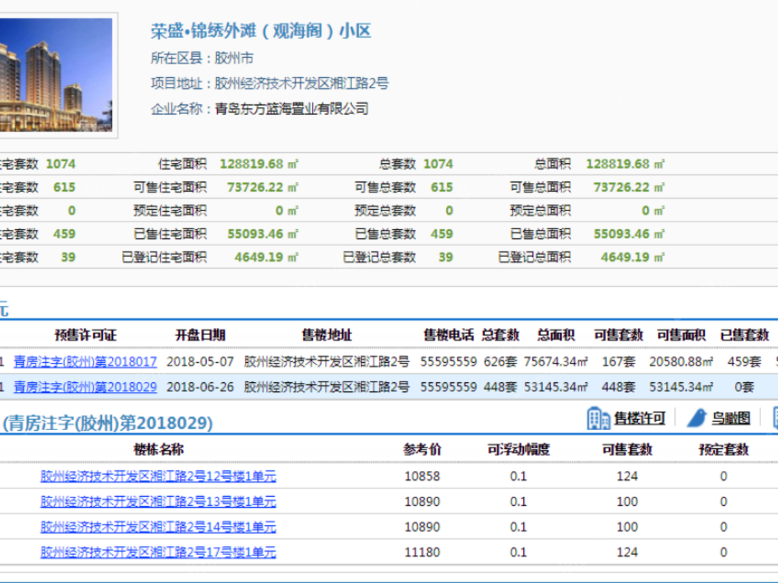Open the 12号楼1单元 building link
The width and height of the screenshot is (778, 583).
click(158, 476)
